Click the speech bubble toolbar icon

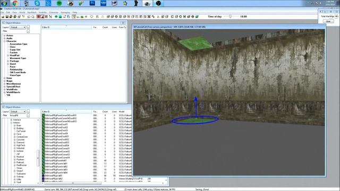point(92,16)
